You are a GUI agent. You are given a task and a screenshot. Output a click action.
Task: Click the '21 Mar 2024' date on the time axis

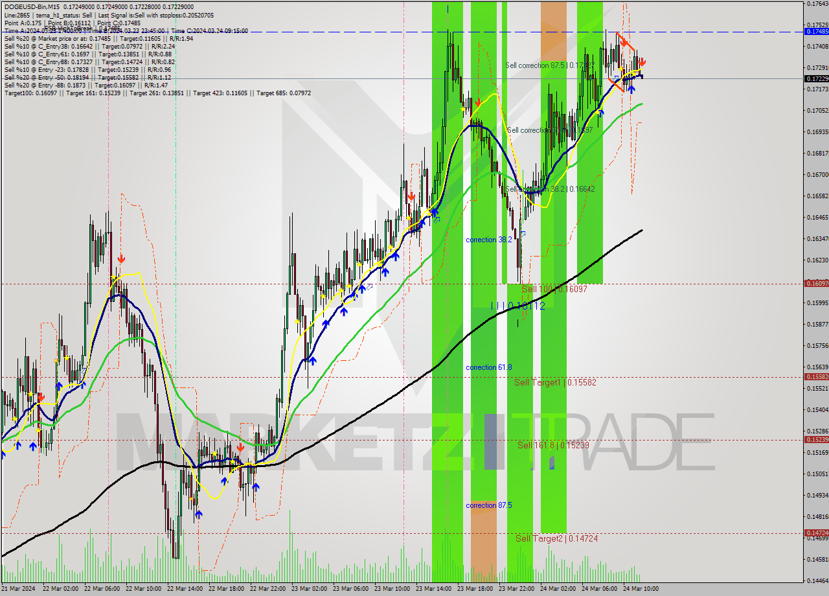(x=18, y=589)
